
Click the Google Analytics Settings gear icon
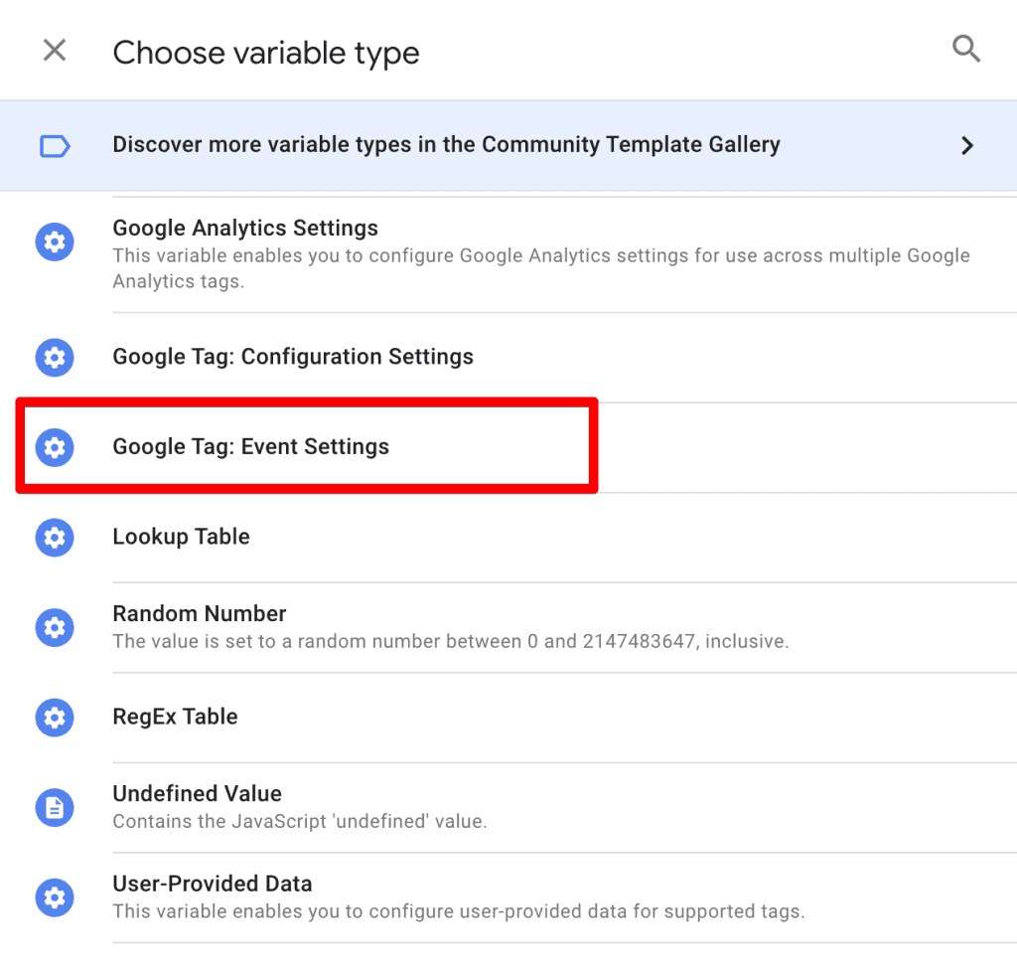click(x=55, y=241)
